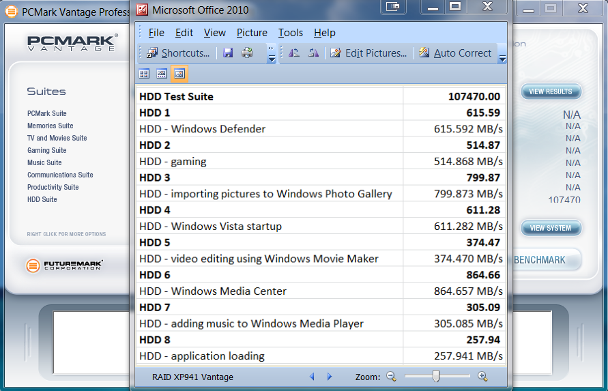Screen dimensions: 608x391
Task: Select Single Picture view
Action: pyautogui.click(x=179, y=74)
